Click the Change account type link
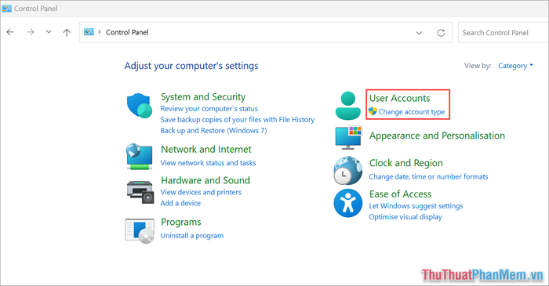 pos(412,112)
